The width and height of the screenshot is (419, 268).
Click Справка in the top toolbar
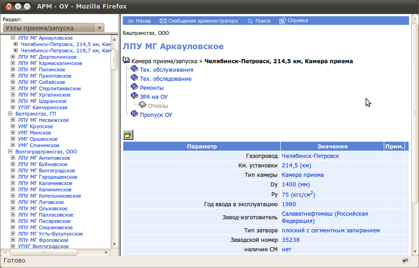tap(297, 20)
